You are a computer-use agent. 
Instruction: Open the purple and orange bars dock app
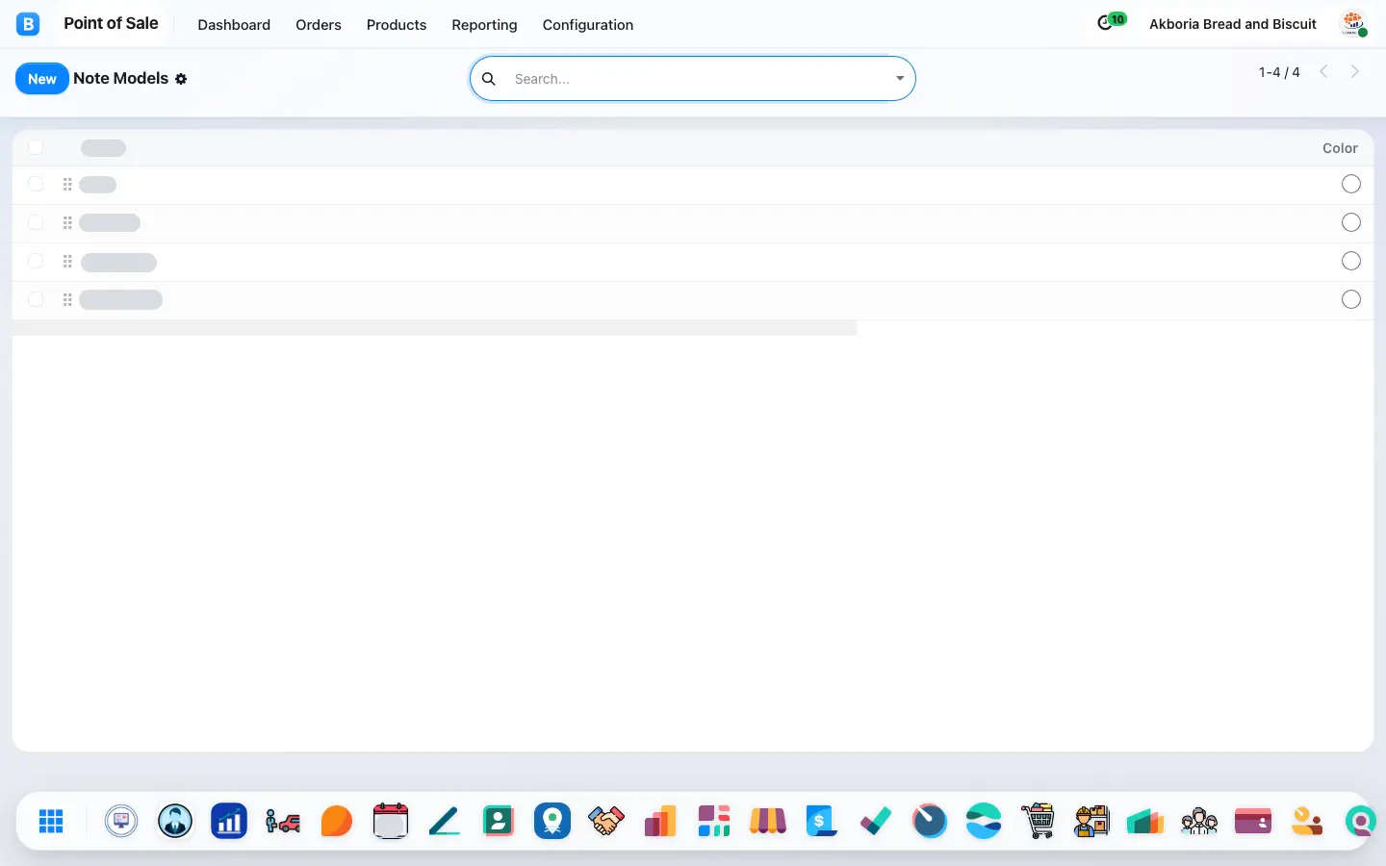pos(660,821)
